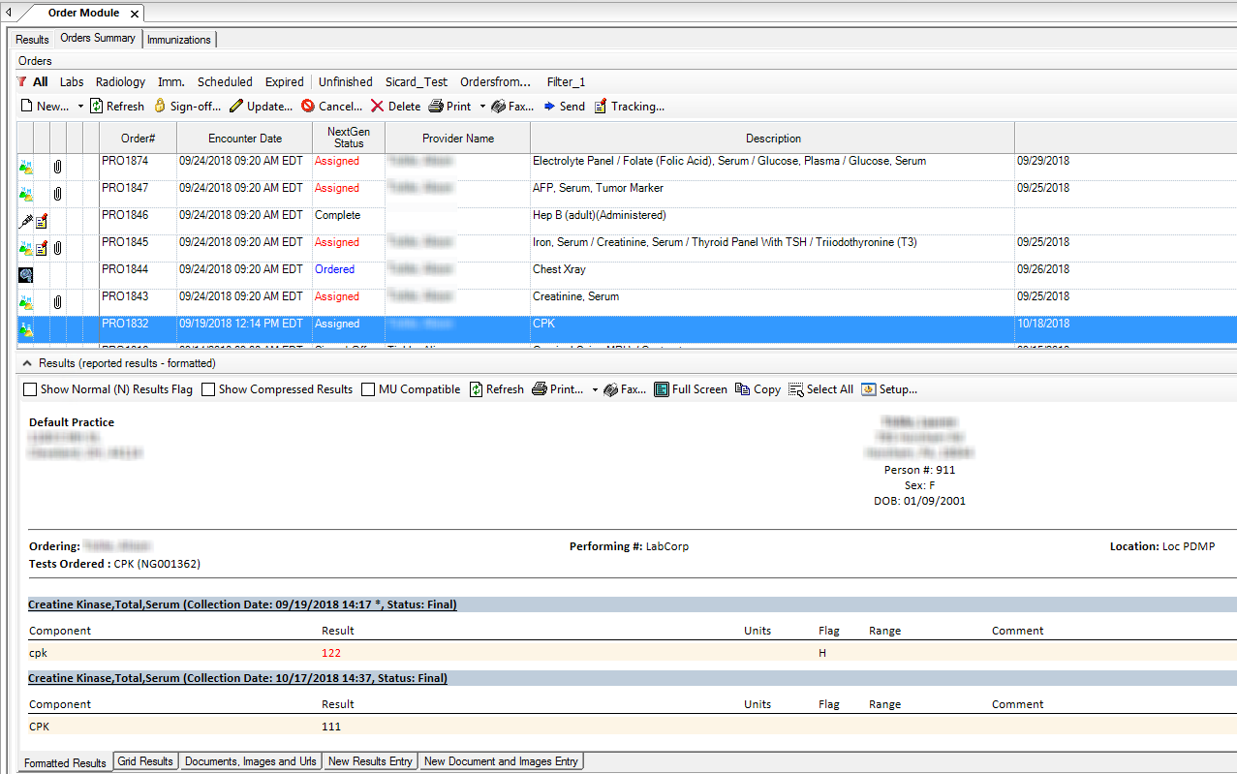The width and height of the screenshot is (1237, 774).
Task: Switch to the Immunizations tab
Action: 179,40
